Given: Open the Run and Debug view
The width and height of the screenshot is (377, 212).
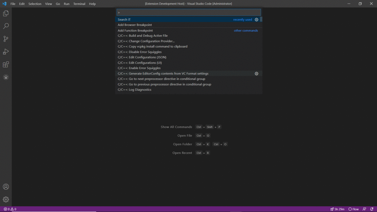Looking at the screenshot, I should point(6,52).
